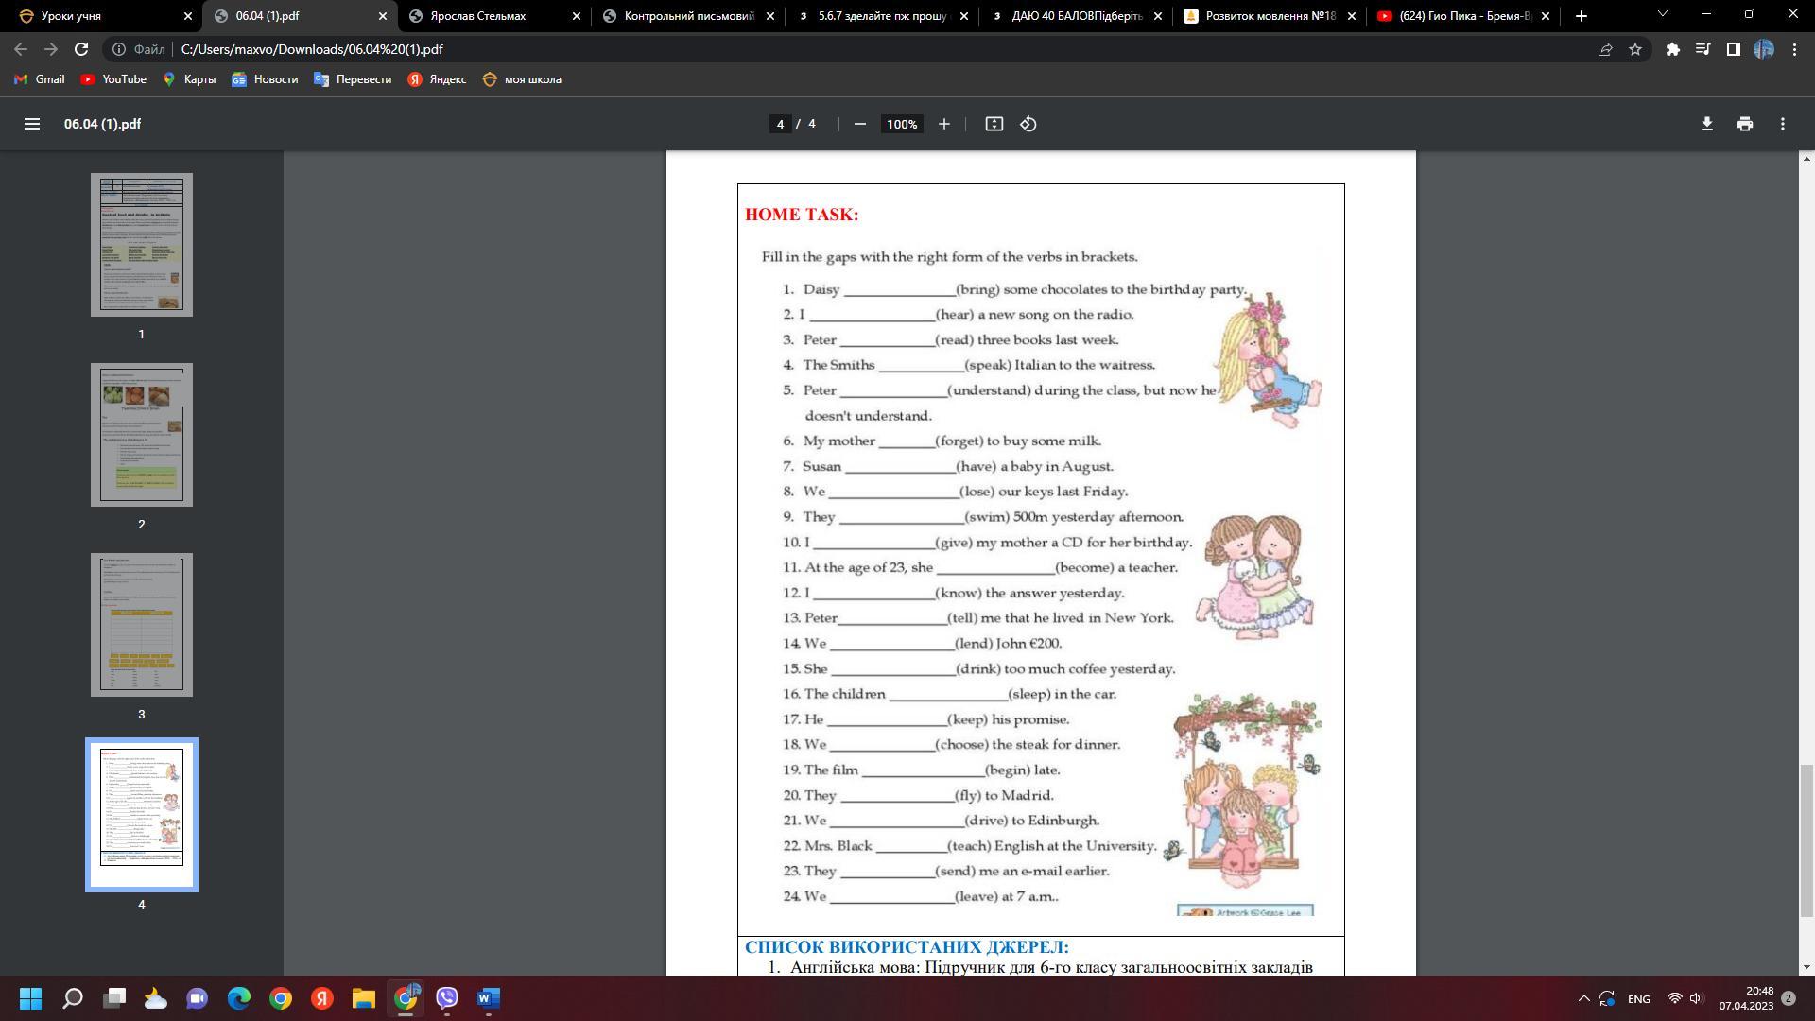Click the zoom in plus icon

[943, 124]
